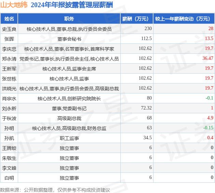Select the name cell 张世栋
Viewport: 215px width, 193px height.
pos(9,79)
